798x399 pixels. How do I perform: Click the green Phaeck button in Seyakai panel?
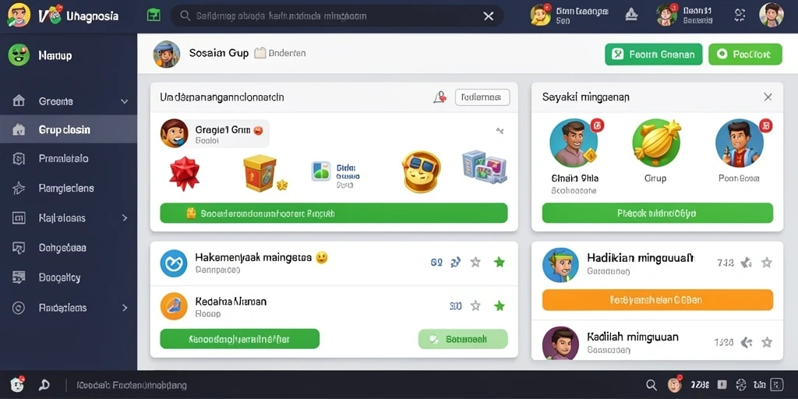[x=658, y=213]
